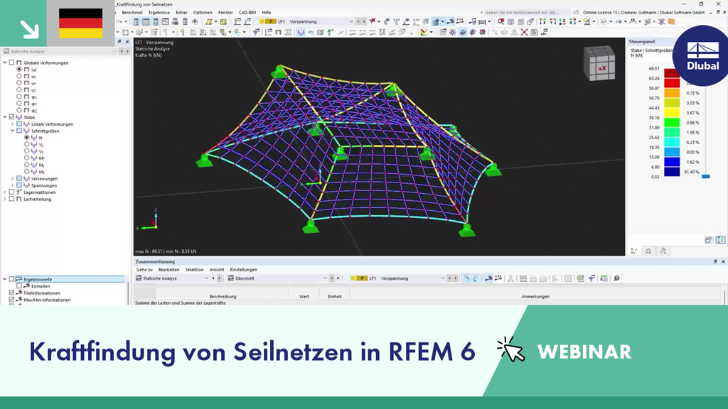728x409 pixels.
Task: Click the Steuerpanel bottom-right settings icon
Action: tap(720, 240)
